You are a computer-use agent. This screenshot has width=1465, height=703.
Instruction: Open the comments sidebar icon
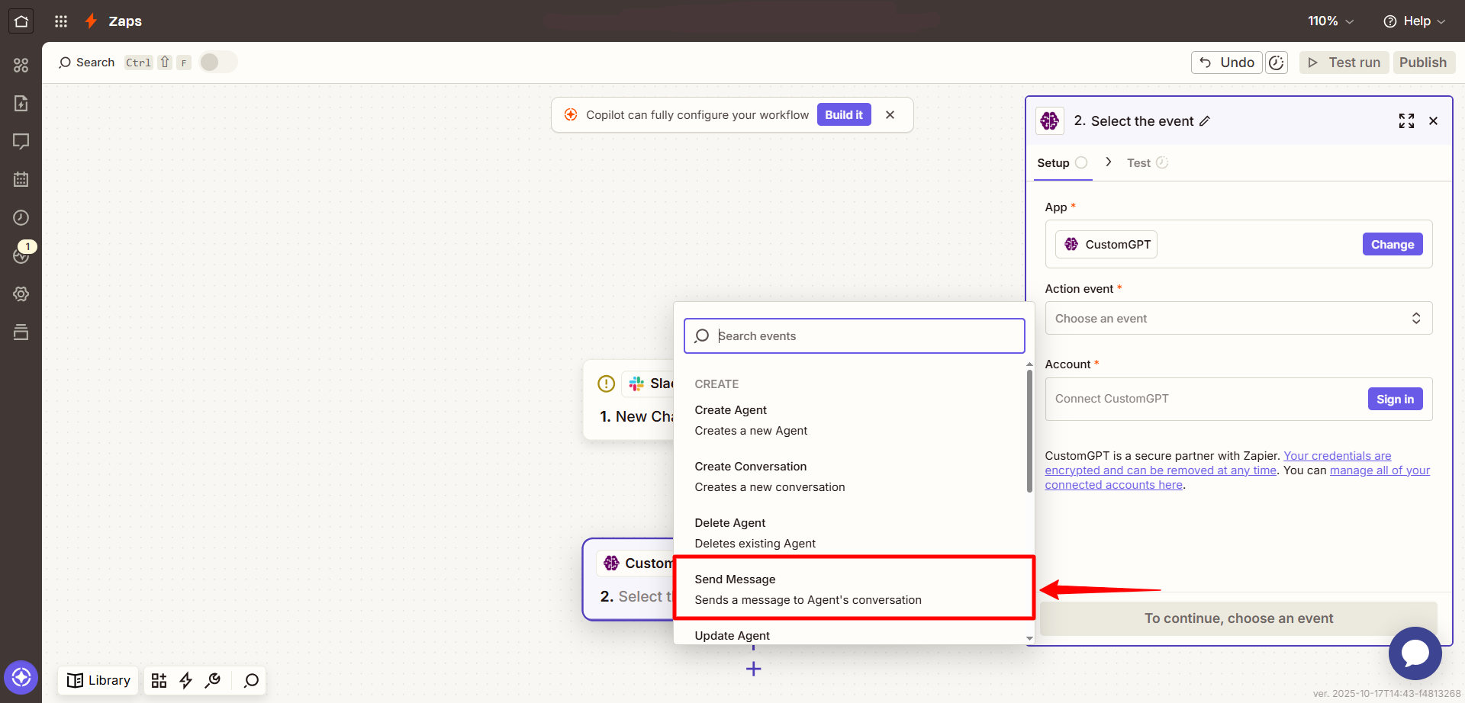tap(21, 141)
